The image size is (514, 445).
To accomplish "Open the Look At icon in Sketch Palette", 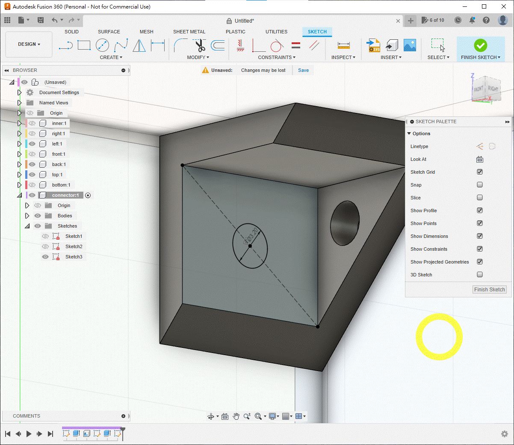I will coord(480,159).
